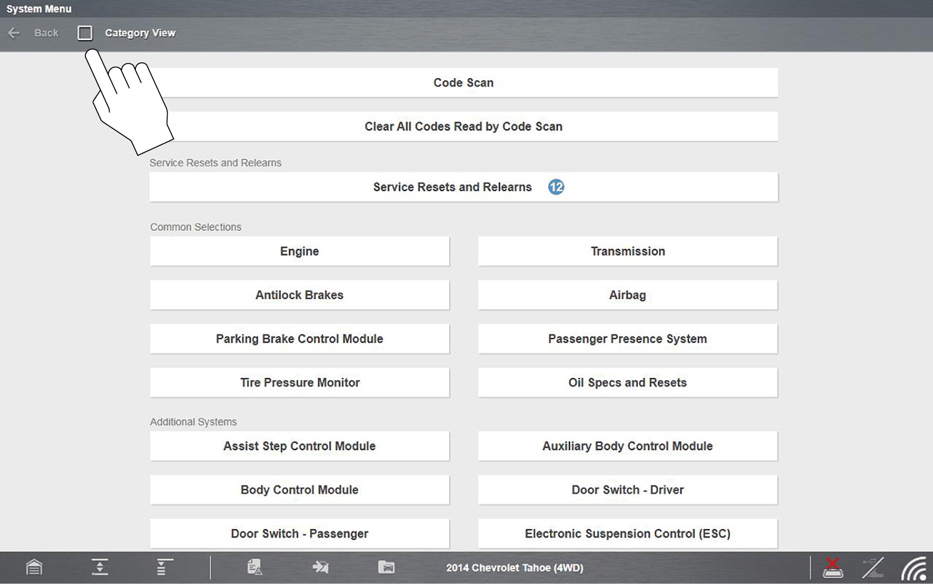Click the collapse-to-line arrows icon
This screenshot has width=933, height=584.
(100, 567)
